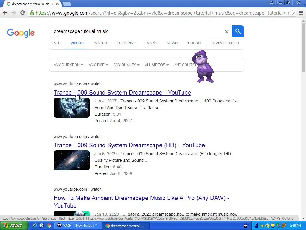
Task: Open the Dreamscape (HD) YouTube result link
Action: (x=129, y=145)
